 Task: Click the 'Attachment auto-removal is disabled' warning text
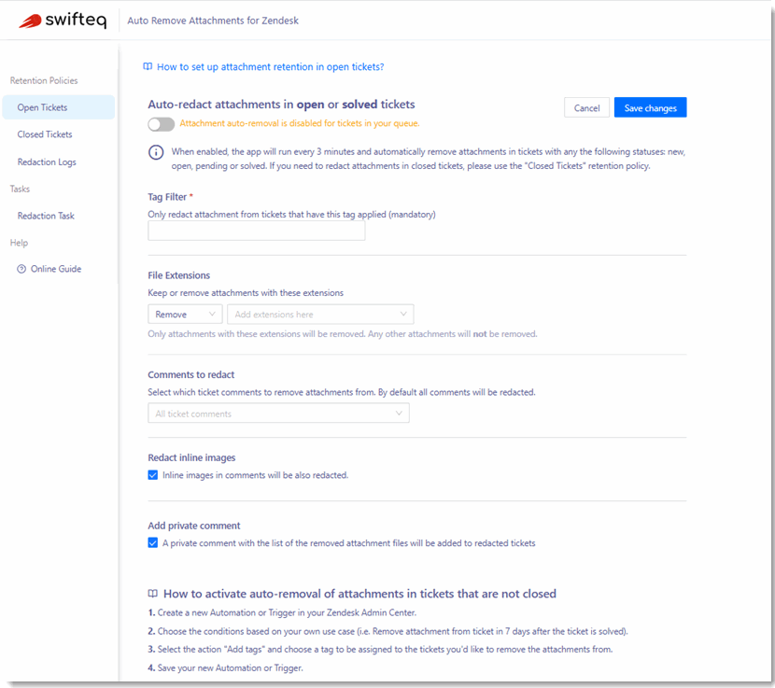click(300, 123)
